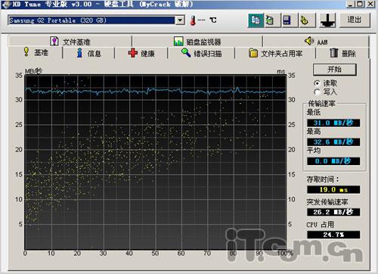This screenshot has height=274, width=378.
Task: Open the 文件基准 tab
Action: pos(70,42)
